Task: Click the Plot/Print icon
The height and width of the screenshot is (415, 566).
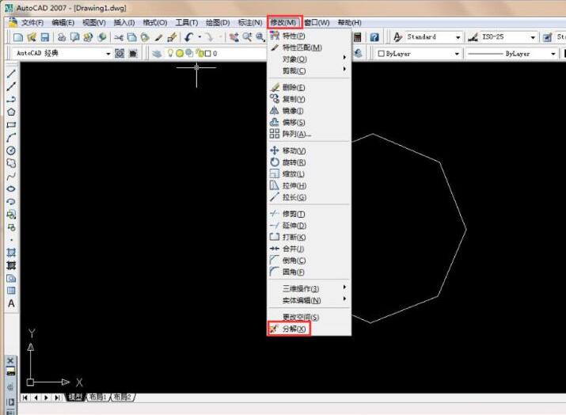Action: click(x=62, y=37)
